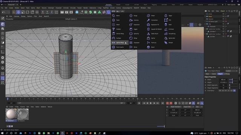Click the record keyframe button
This screenshot has height=135, width=241.
[168, 103]
